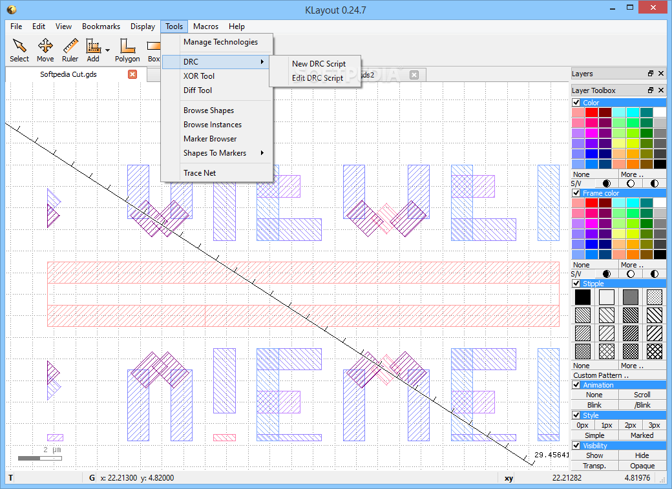Activate the Move tool
The height and width of the screenshot is (489, 672).
pyautogui.click(x=45, y=50)
